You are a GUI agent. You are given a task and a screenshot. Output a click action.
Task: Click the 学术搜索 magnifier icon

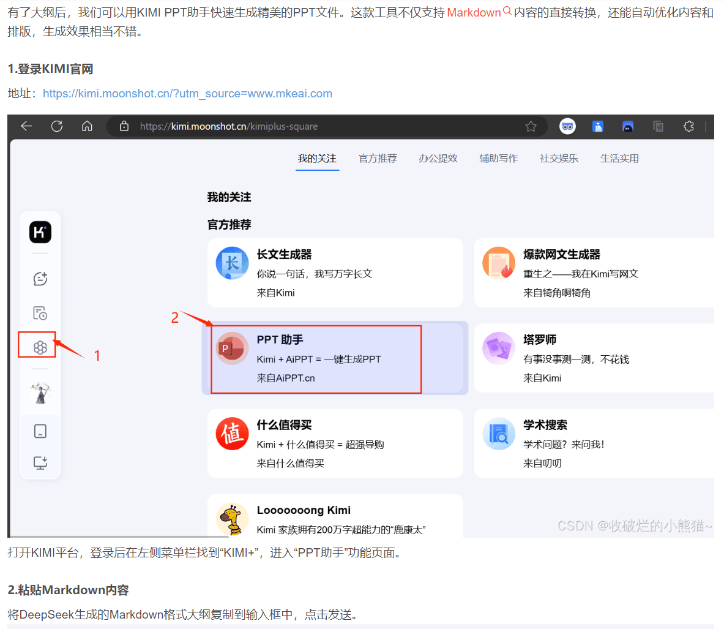point(499,434)
